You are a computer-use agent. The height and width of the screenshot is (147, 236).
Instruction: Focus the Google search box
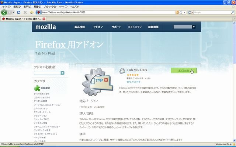(x=212, y=12)
